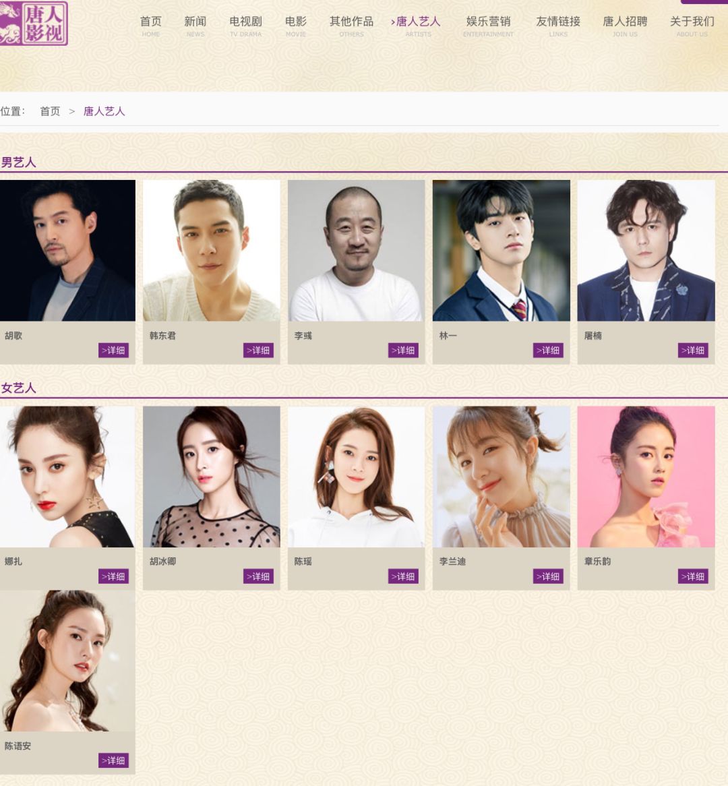
Task: Select 娱乐营销 ENTERTAINMENT in the navigation
Action: click(488, 26)
